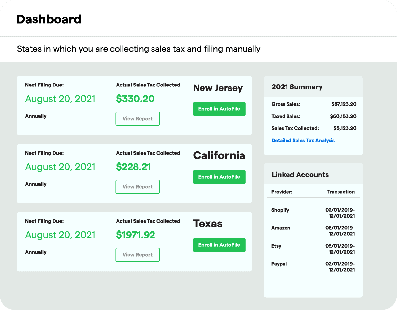Enroll New Jersey in AutoFile
The width and height of the screenshot is (397, 310).
219,109
